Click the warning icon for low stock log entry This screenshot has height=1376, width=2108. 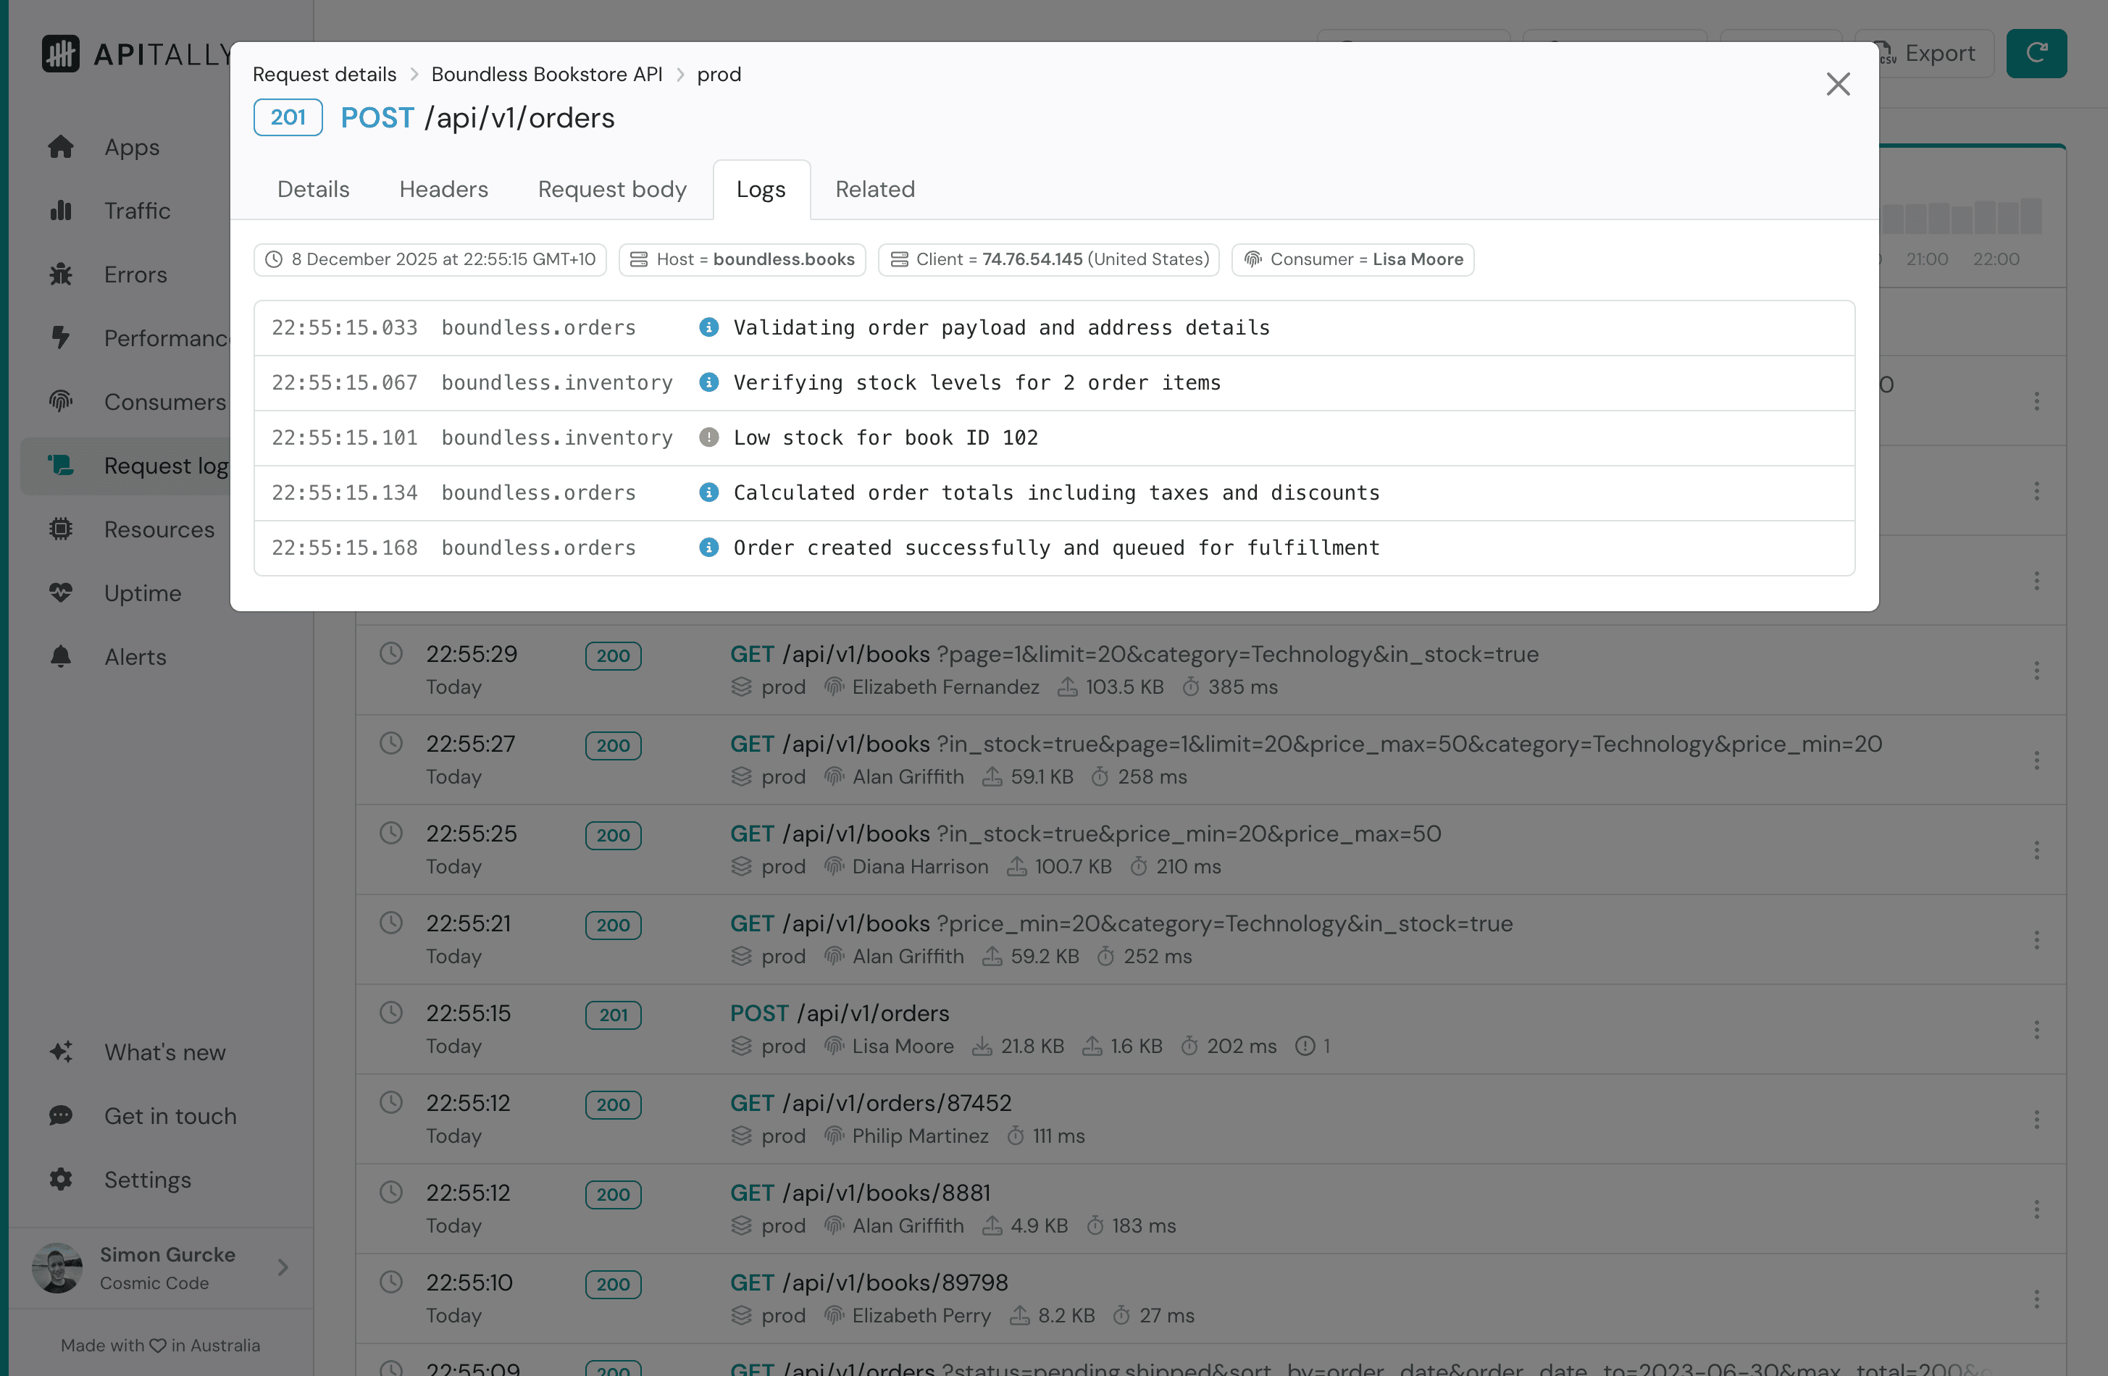point(708,437)
